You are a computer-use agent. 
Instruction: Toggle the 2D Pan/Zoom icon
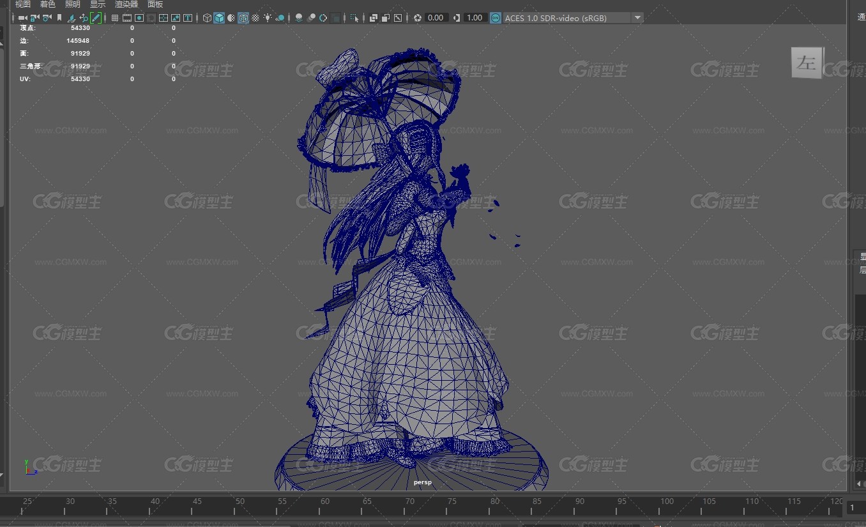click(83, 18)
